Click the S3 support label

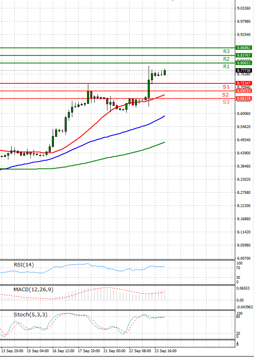pos(226,102)
